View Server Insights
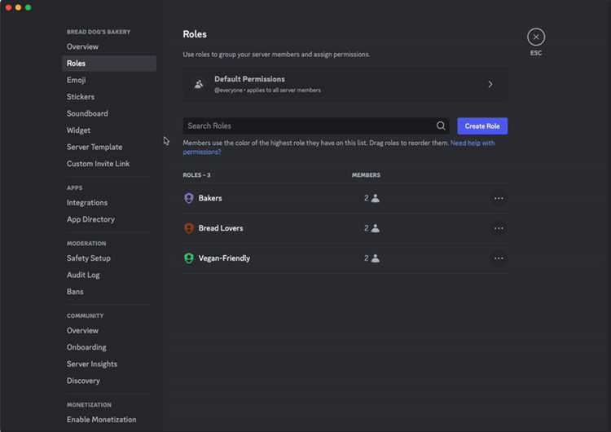611x432 pixels. (x=92, y=364)
